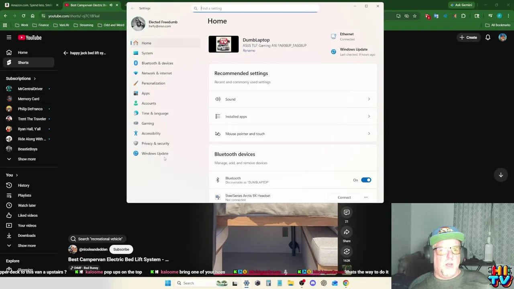Viewport: 514px width, 289px height.
Task: Show more subscriptions
Action: click(27, 159)
